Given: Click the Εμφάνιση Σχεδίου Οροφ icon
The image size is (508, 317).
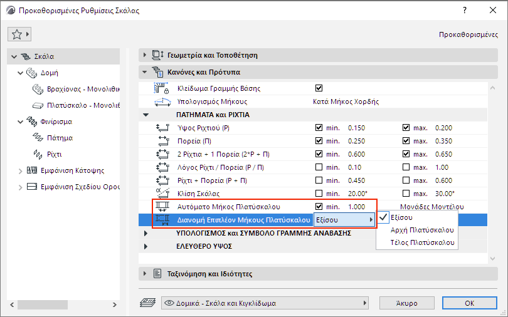Looking at the screenshot, I should coord(32,187).
